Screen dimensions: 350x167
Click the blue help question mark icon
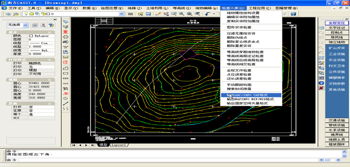pos(293,14)
